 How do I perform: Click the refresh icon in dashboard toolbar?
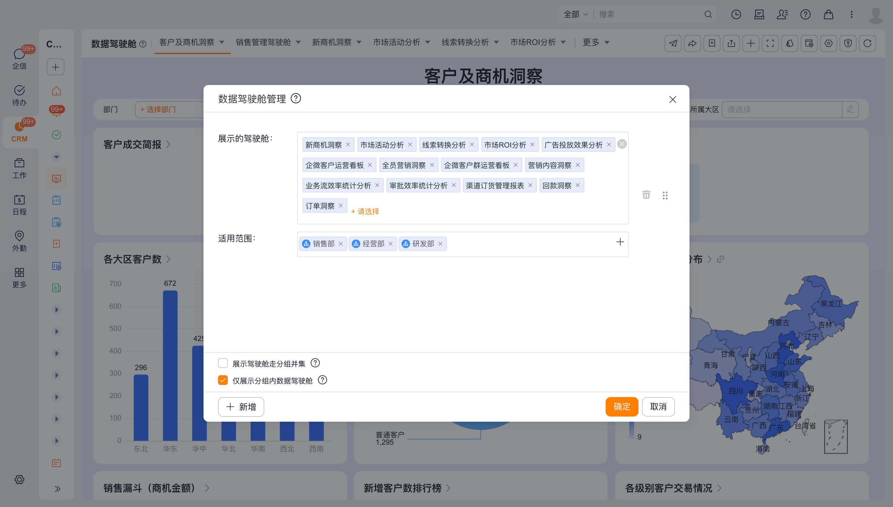[867, 43]
